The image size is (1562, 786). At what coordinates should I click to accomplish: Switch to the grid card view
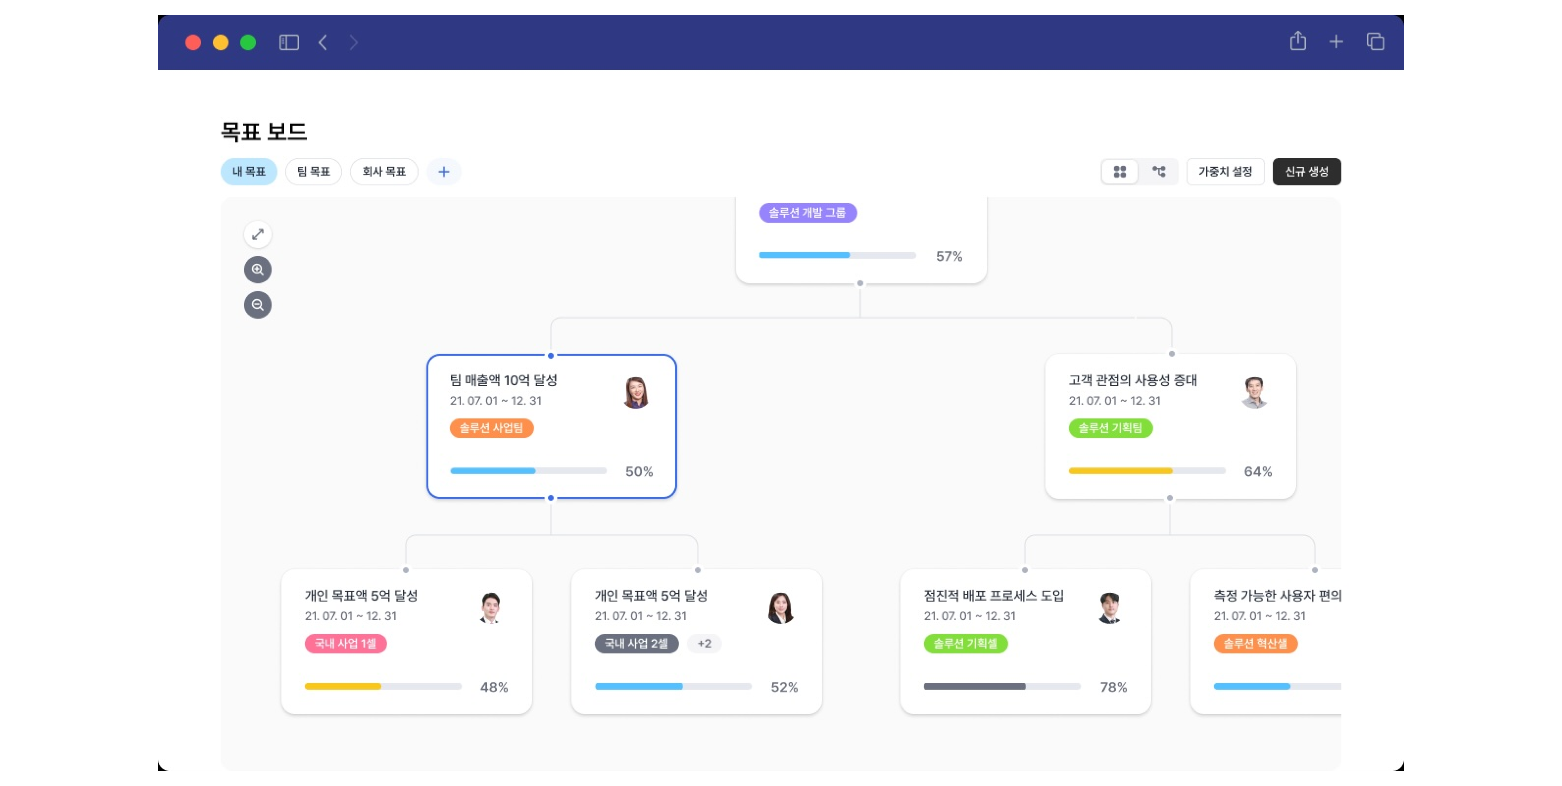pos(1119,171)
